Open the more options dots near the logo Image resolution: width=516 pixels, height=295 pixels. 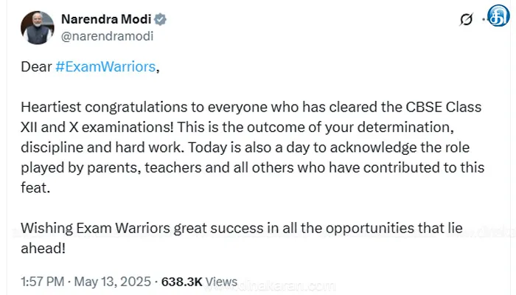tap(484, 19)
